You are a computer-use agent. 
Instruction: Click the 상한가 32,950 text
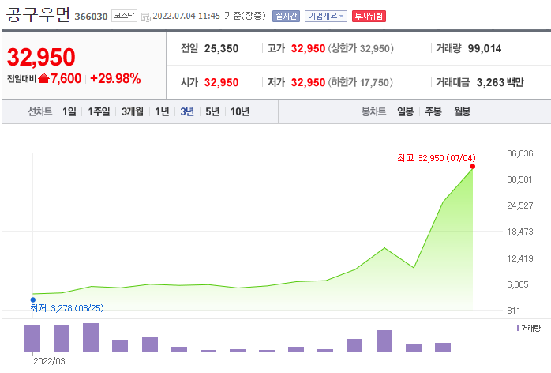pos(361,48)
